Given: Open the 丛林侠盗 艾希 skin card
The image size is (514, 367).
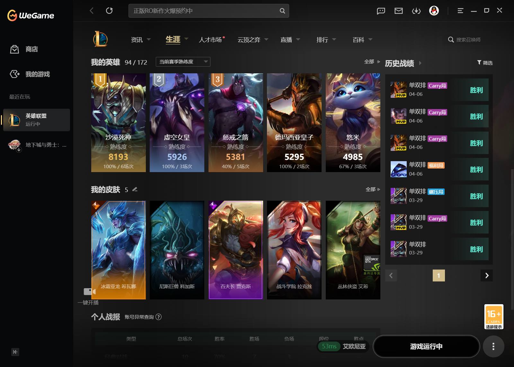Looking at the screenshot, I should (x=353, y=250).
